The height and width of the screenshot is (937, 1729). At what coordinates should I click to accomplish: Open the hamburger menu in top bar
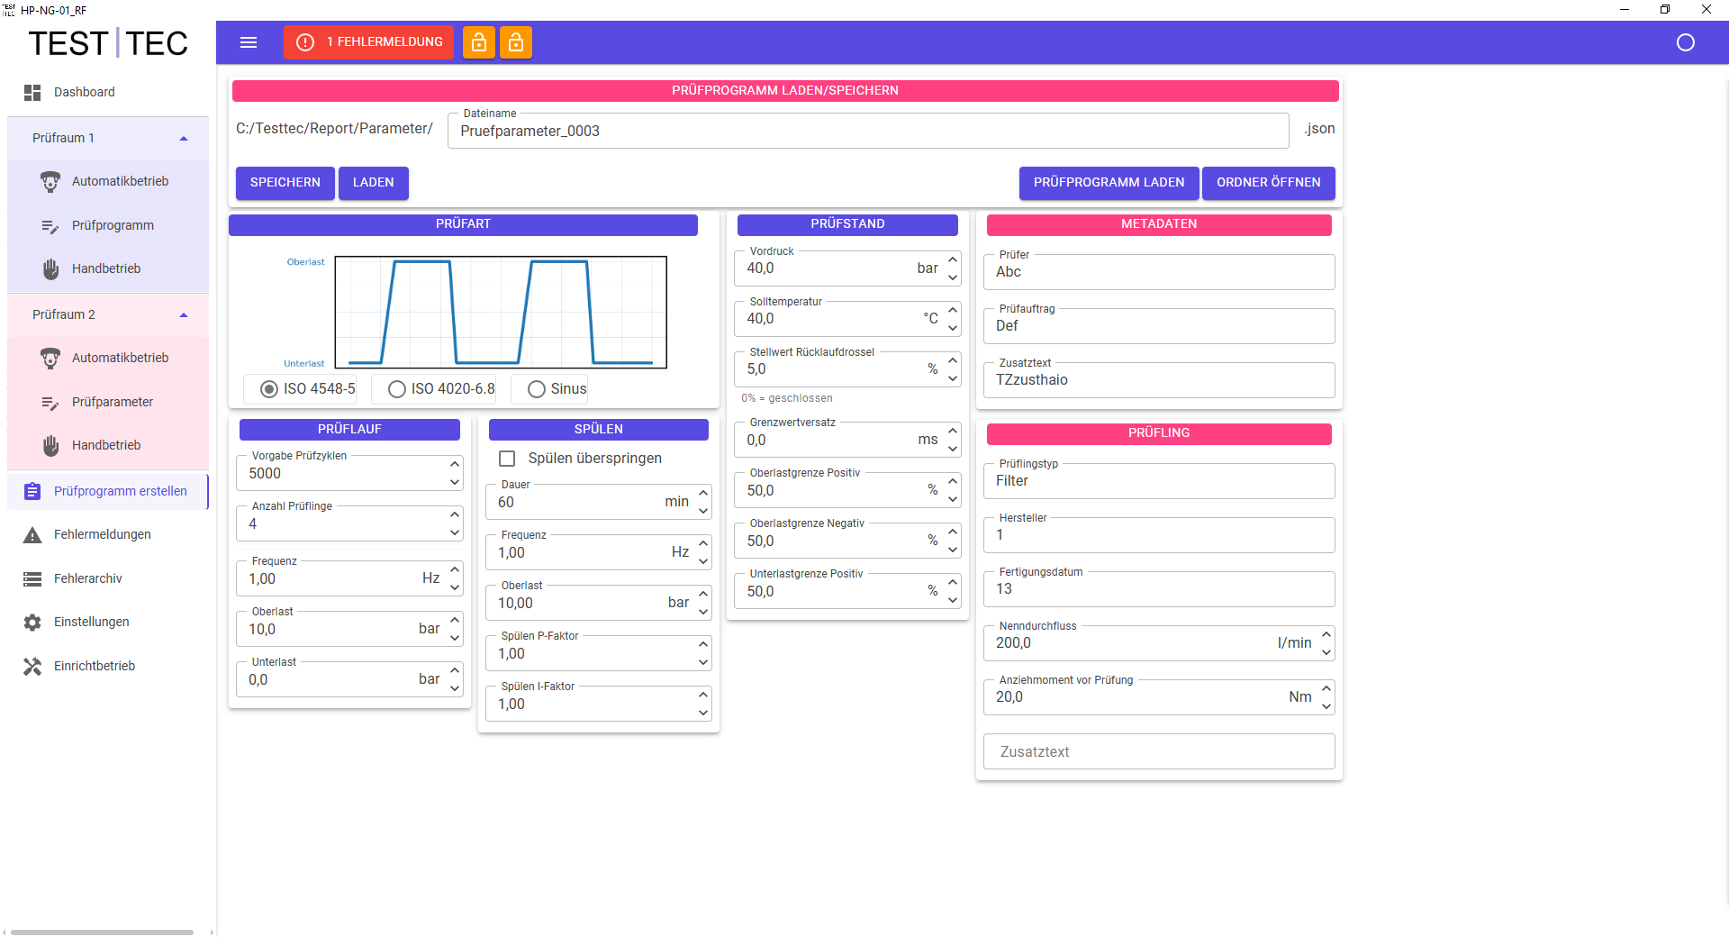point(249,42)
